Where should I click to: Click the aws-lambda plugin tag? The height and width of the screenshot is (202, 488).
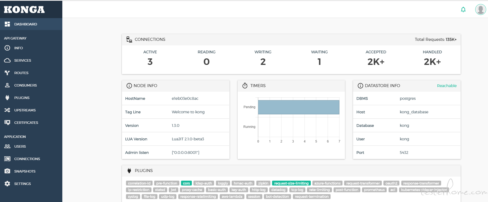(232, 197)
